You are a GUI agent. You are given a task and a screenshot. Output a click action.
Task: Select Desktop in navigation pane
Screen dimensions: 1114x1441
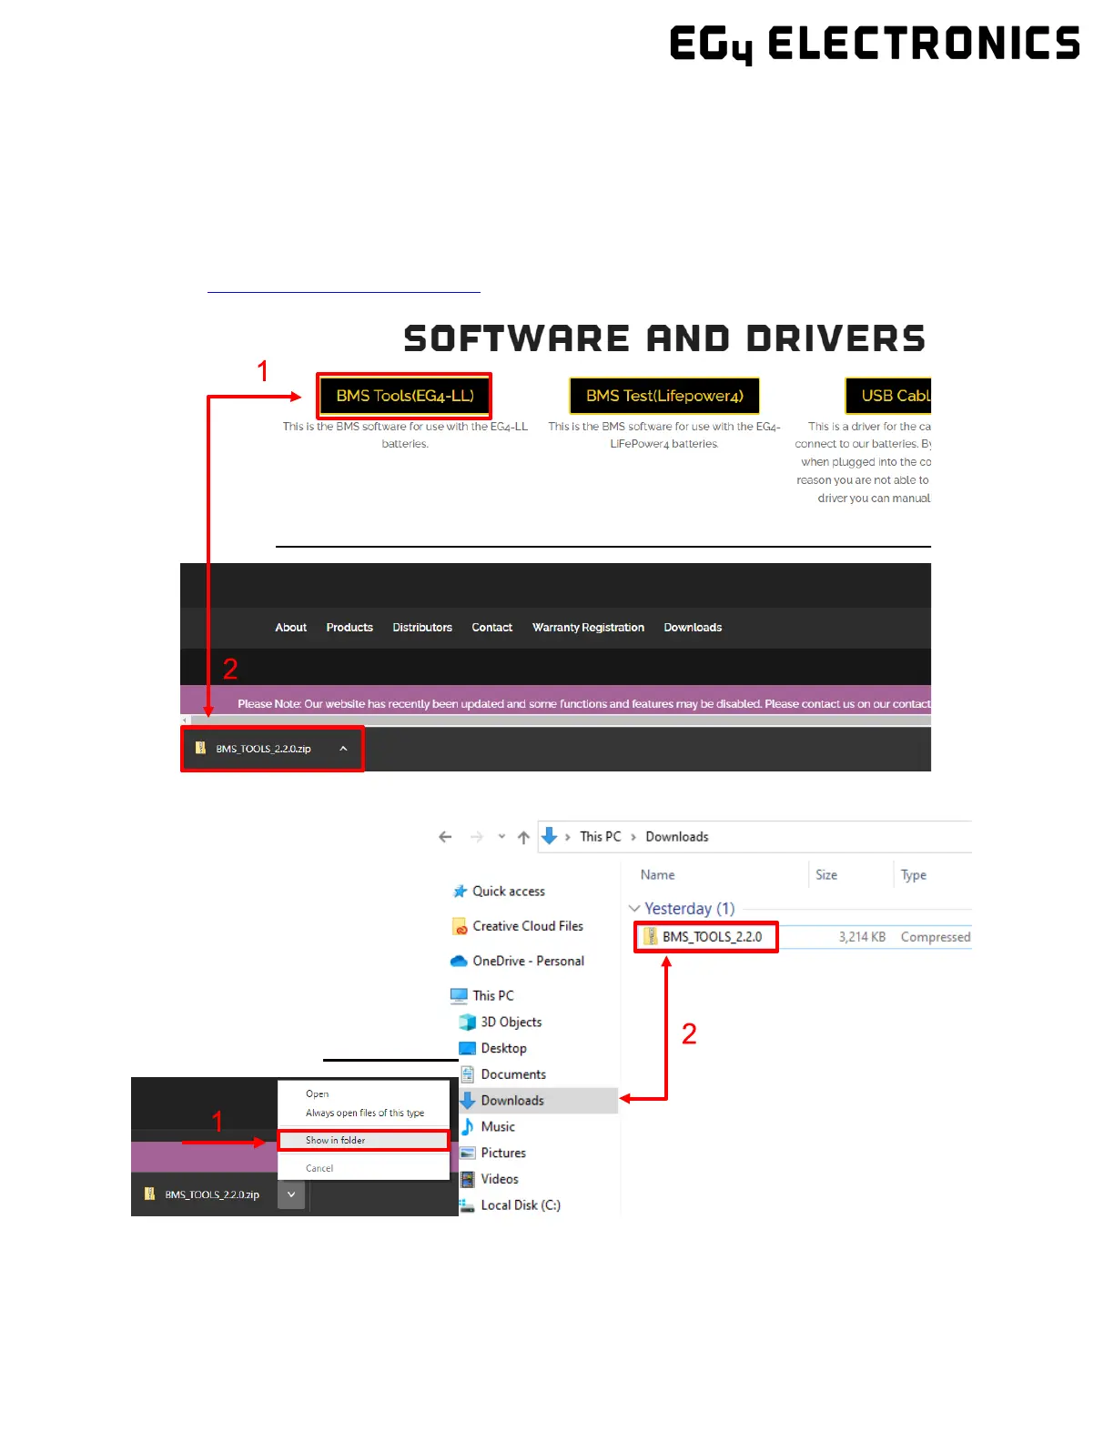504,1049
